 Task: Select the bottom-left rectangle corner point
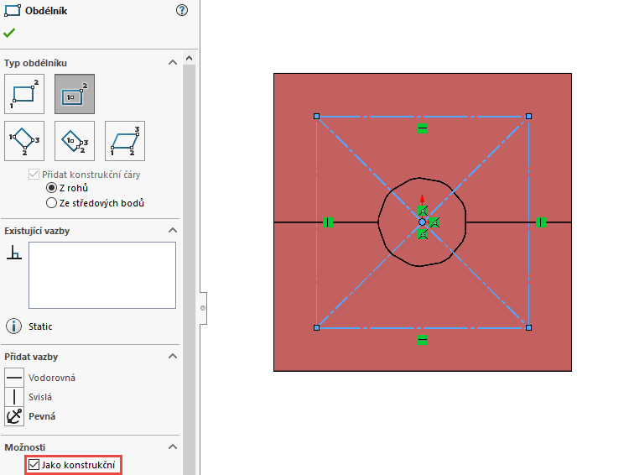316,328
